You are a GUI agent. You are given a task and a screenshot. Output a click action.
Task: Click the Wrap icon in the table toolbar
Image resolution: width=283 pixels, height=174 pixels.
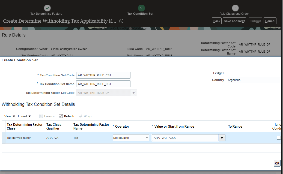click(85, 116)
